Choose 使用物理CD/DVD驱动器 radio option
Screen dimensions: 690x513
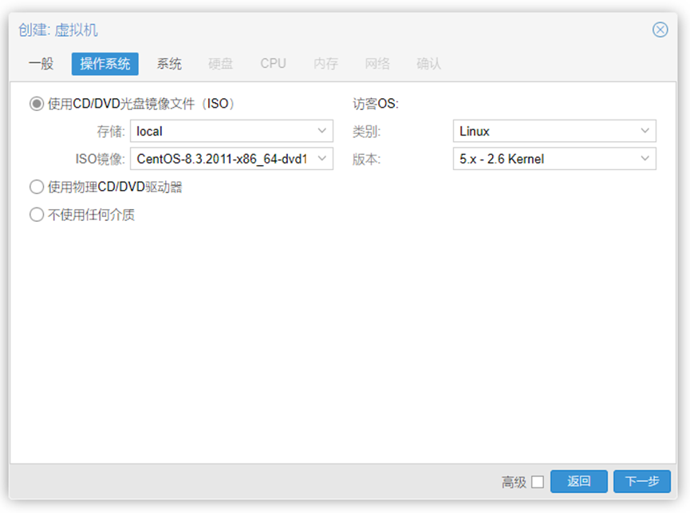click(x=37, y=187)
